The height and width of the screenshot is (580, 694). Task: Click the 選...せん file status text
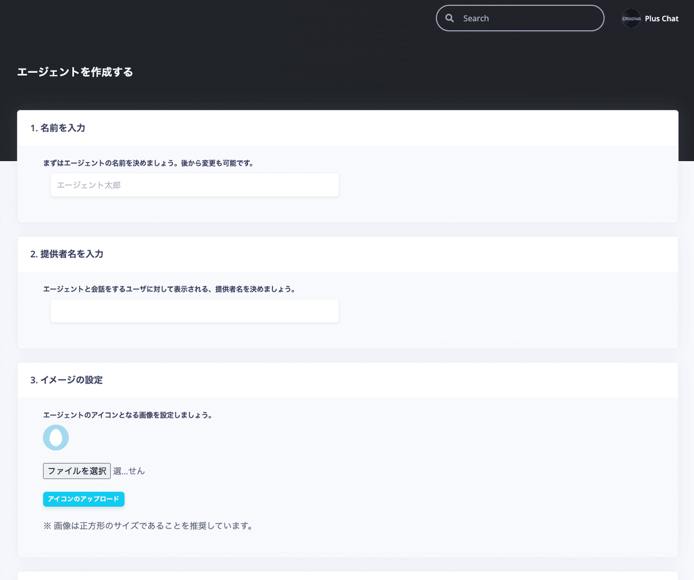pos(128,471)
